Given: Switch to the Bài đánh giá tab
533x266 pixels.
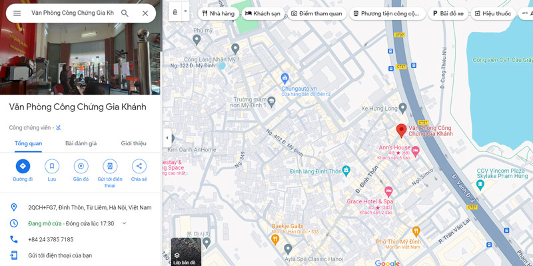Looking at the screenshot, I should pos(81,143).
